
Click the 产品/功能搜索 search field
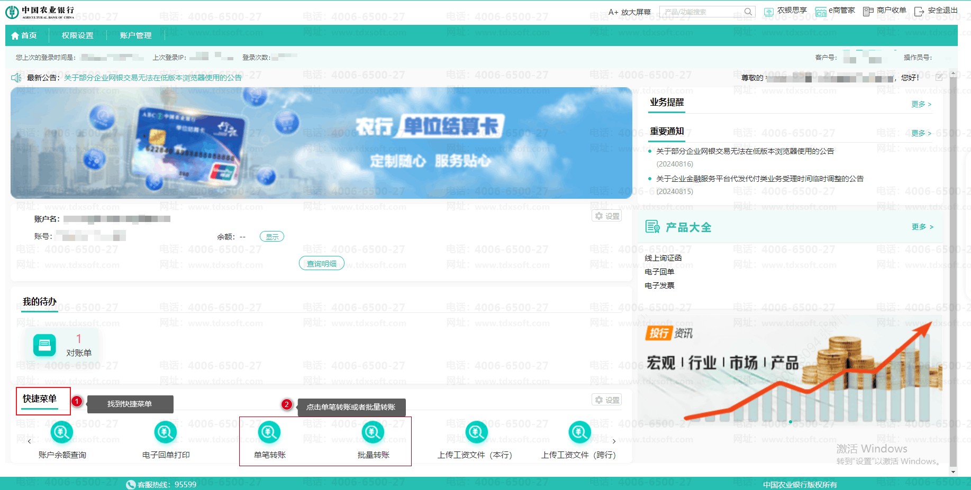[702, 12]
